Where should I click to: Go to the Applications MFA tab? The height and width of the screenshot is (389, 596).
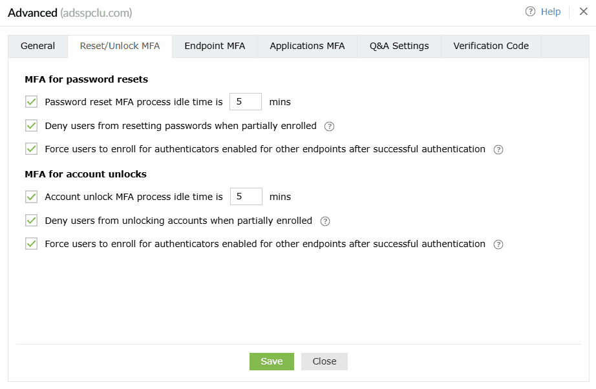[307, 46]
